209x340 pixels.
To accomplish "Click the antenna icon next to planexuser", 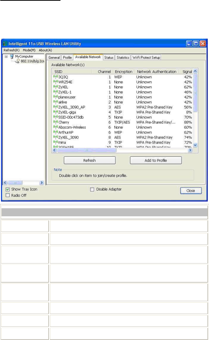I will coord(55,97).
